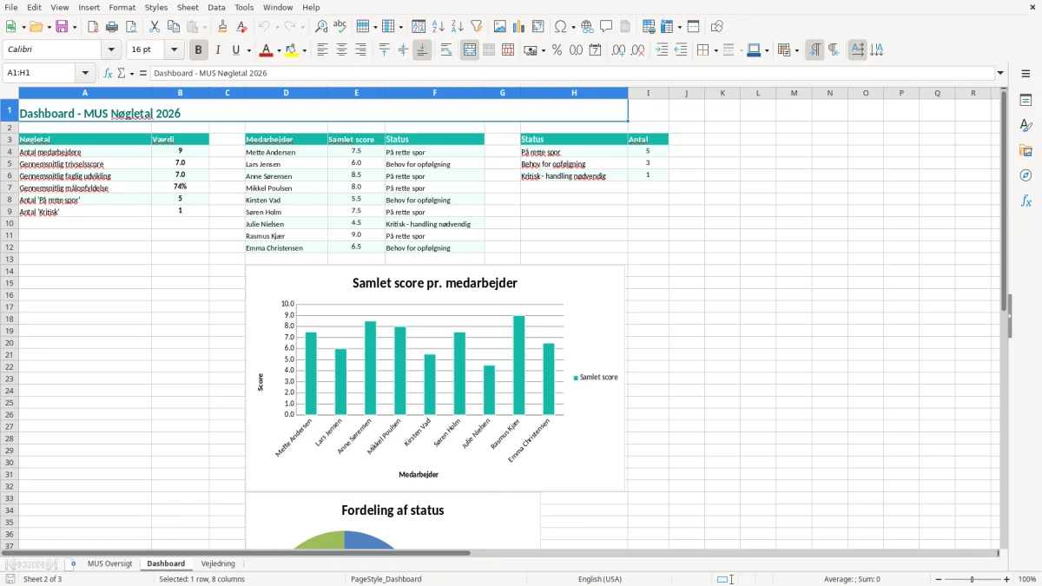Screen dimensions: 1042x586
Task: Cut the selection with the scissors icon
Action: (155, 27)
